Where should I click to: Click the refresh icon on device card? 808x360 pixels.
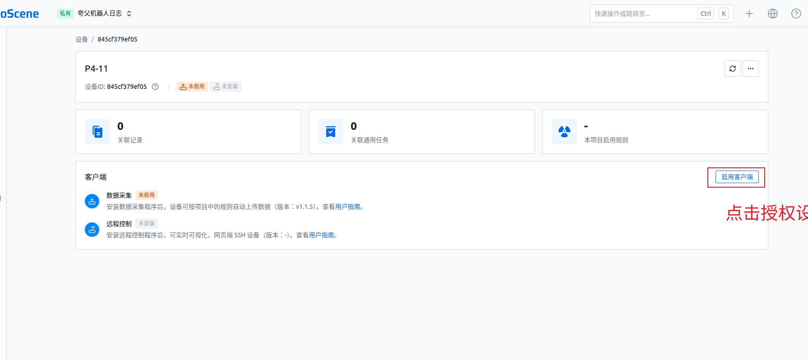(x=732, y=69)
